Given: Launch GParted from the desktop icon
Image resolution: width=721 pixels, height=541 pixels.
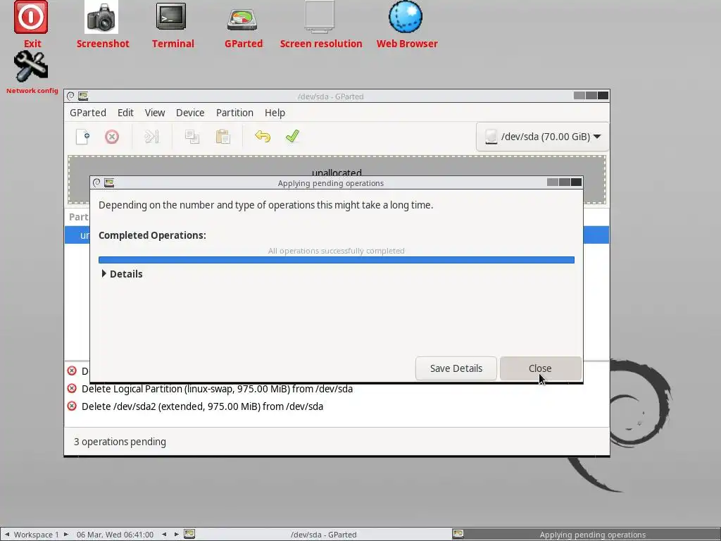Looking at the screenshot, I should click(x=242, y=19).
